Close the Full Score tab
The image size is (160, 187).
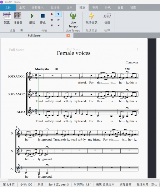[x=68, y=36]
